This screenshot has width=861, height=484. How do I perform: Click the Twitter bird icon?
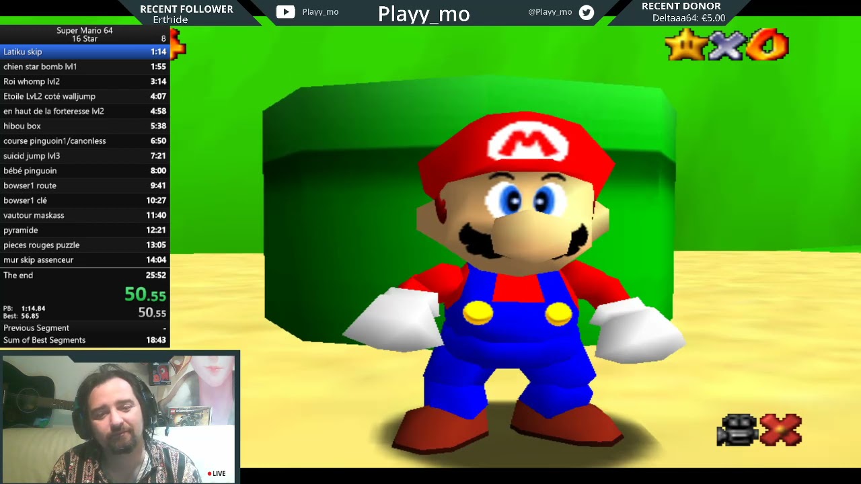[587, 12]
